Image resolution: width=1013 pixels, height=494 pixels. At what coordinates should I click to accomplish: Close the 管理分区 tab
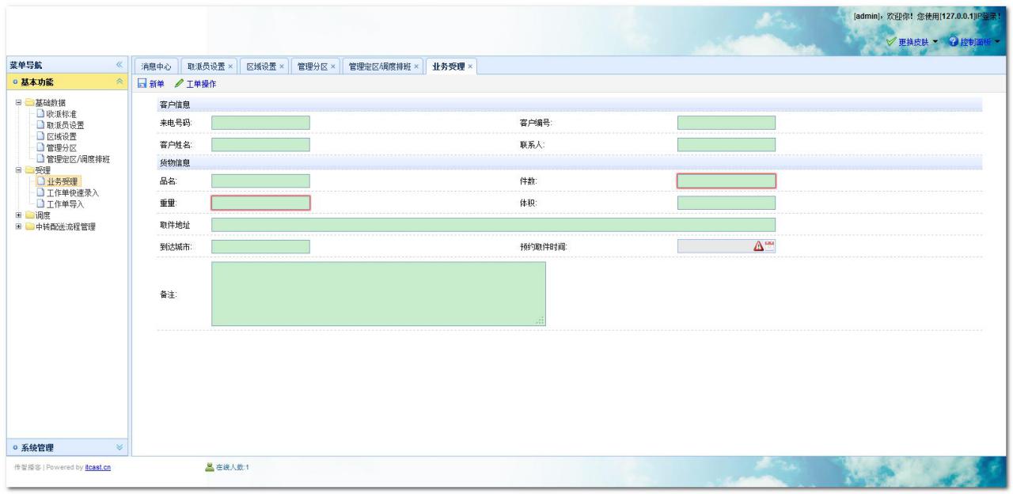pos(333,66)
